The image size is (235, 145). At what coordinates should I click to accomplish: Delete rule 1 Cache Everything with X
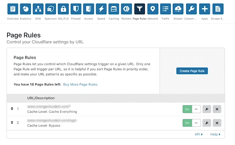[217, 109]
